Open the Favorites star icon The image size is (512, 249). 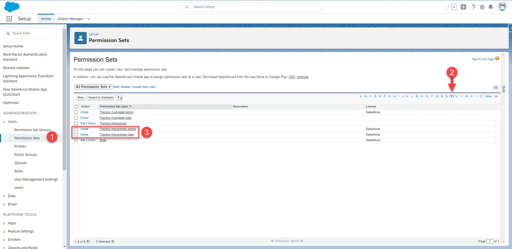tap(448, 7)
